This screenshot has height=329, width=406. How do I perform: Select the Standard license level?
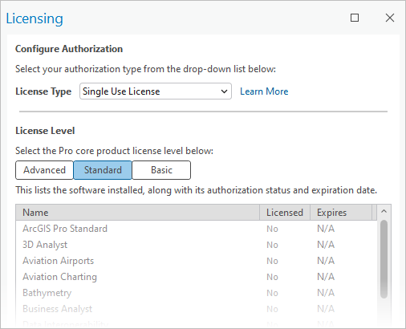pyautogui.click(x=103, y=170)
